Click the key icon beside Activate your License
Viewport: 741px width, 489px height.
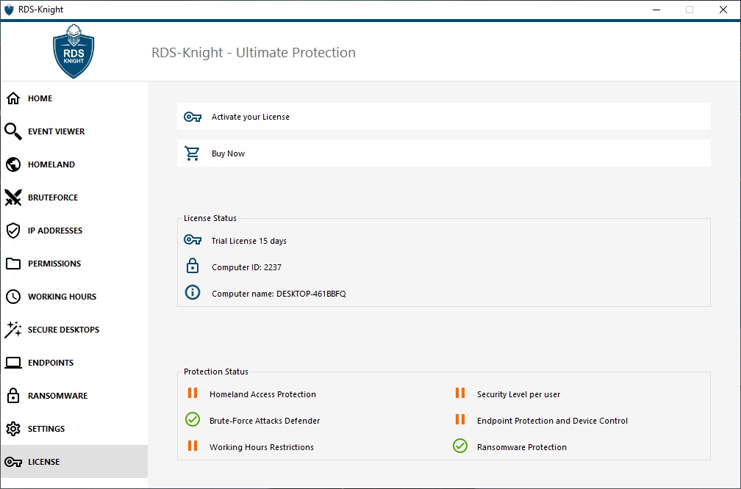pyautogui.click(x=193, y=117)
